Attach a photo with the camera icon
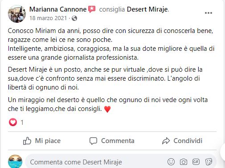 pos(184,162)
